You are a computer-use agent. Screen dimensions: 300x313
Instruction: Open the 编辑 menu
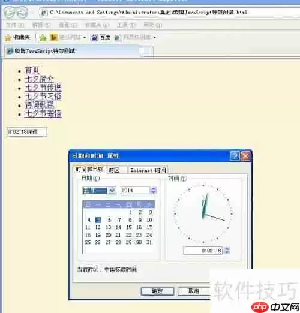(41, 25)
